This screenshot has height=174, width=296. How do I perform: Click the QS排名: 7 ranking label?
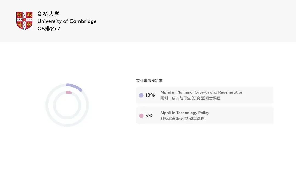tap(49, 29)
